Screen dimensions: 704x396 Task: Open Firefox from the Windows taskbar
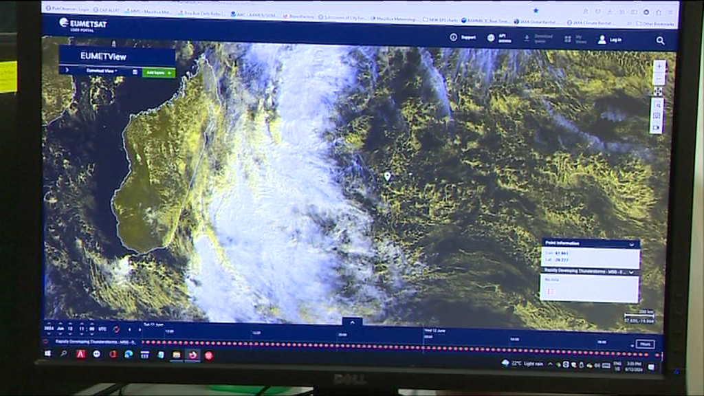[192, 355]
